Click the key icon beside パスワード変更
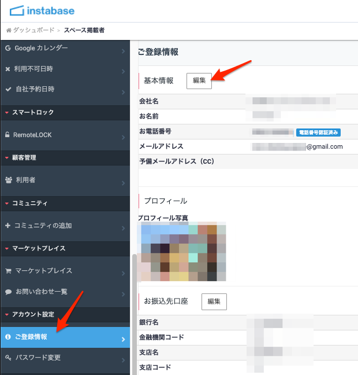 click(x=8, y=358)
